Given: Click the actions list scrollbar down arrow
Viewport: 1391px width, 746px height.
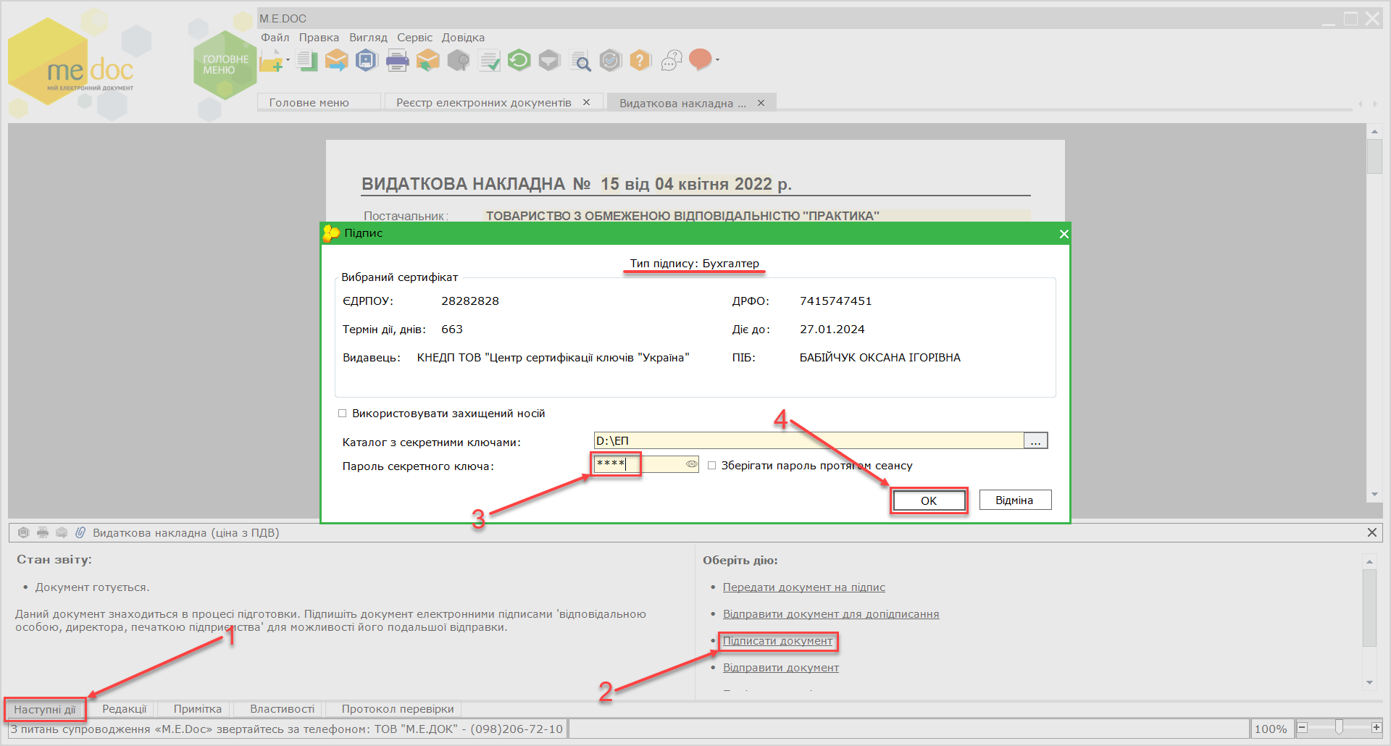Looking at the screenshot, I should (x=1369, y=682).
